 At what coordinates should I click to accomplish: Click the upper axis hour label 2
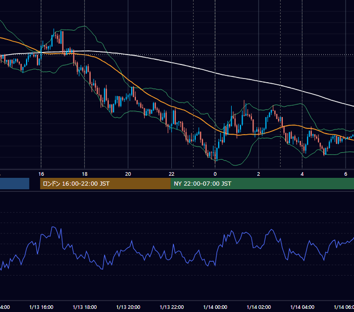click(x=259, y=174)
